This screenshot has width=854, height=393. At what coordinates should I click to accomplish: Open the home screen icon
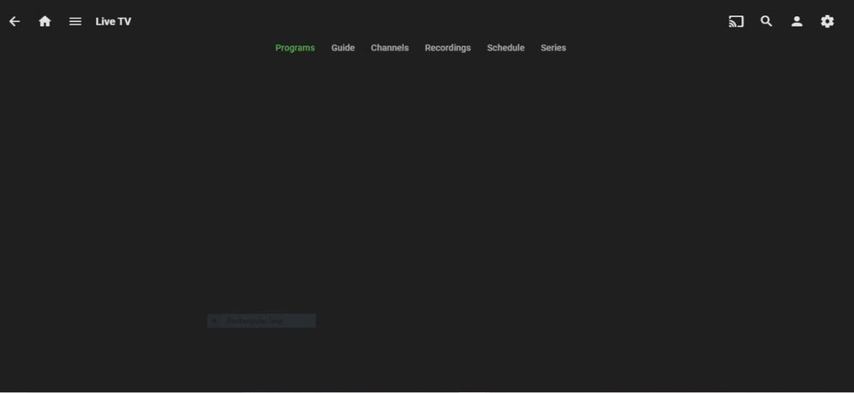tap(44, 21)
